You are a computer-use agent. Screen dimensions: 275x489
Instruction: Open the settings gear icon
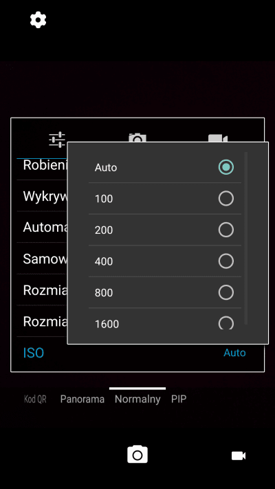pyautogui.click(x=38, y=20)
